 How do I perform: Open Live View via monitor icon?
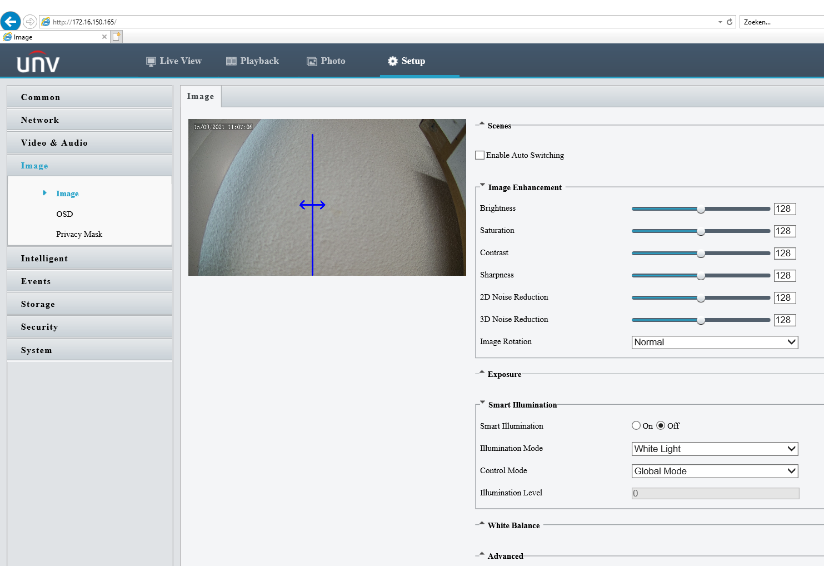point(151,61)
